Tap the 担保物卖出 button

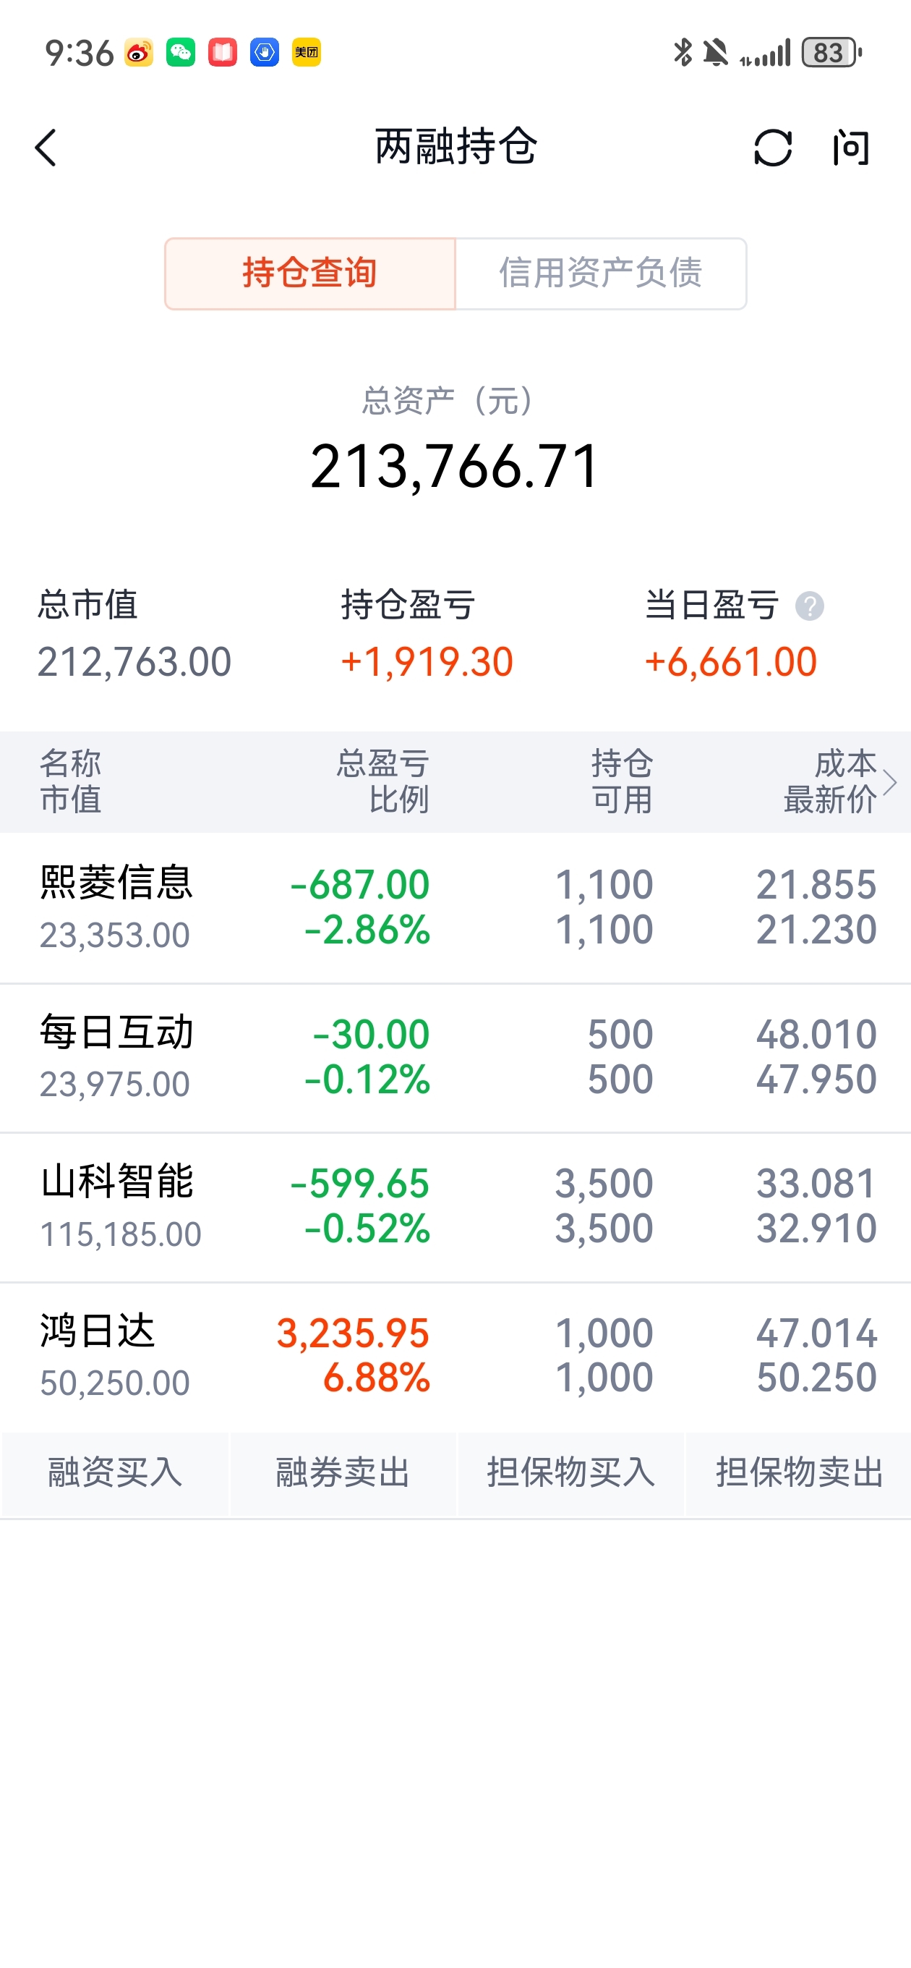click(x=799, y=1472)
